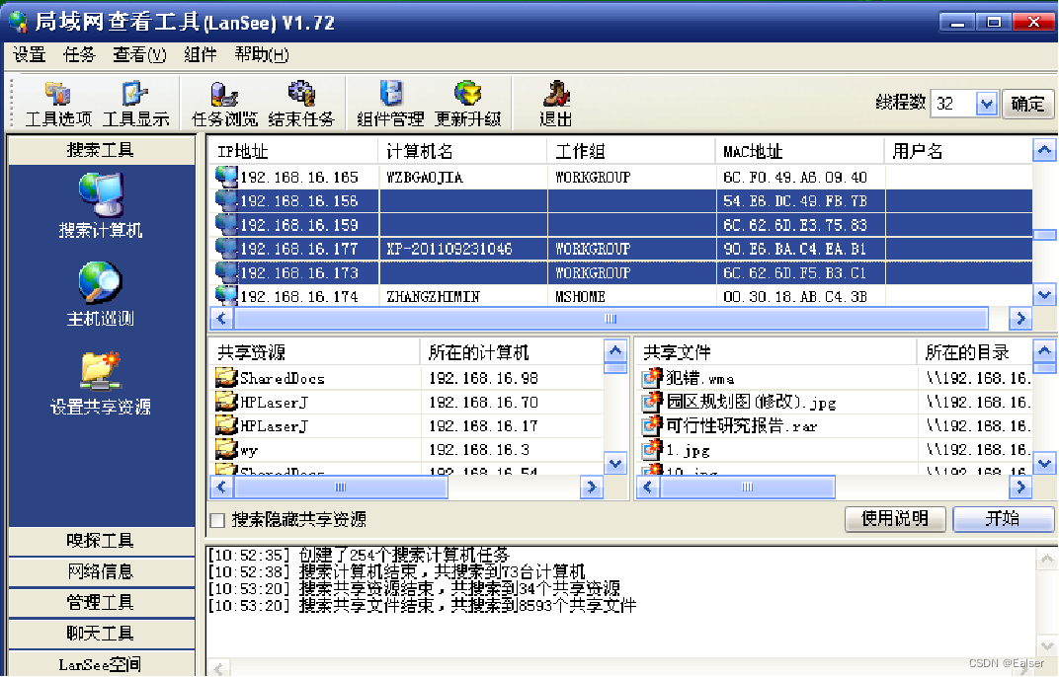Image resolution: width=1059 pixels, height=677 pixels.
Task: Click file icon of 可行性研究报告.rar
Action: (652, 425)
